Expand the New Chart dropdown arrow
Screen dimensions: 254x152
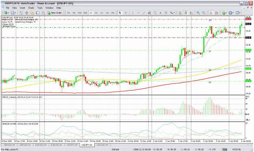[8, 13]
